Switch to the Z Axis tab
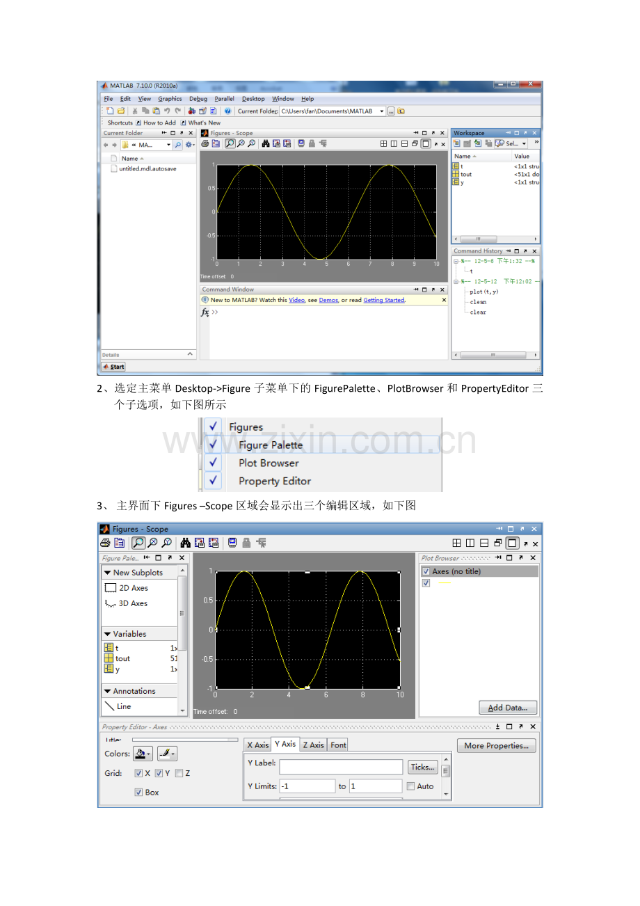640x906 pixels. 313,745
